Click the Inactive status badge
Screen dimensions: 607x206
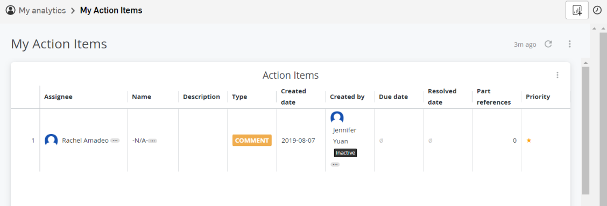pos(345,153)
